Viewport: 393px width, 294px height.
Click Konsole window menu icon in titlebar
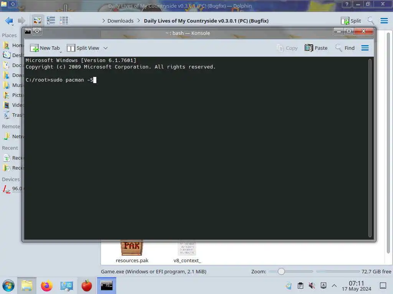[x=28, y=31]
